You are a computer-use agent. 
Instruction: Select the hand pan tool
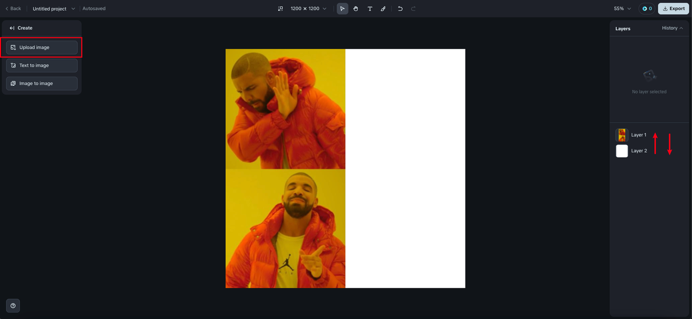[x=356, y=9]
